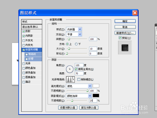
Task: Open 高光模式(H) dropdown 滤色
Action: (x=79, y=86)
